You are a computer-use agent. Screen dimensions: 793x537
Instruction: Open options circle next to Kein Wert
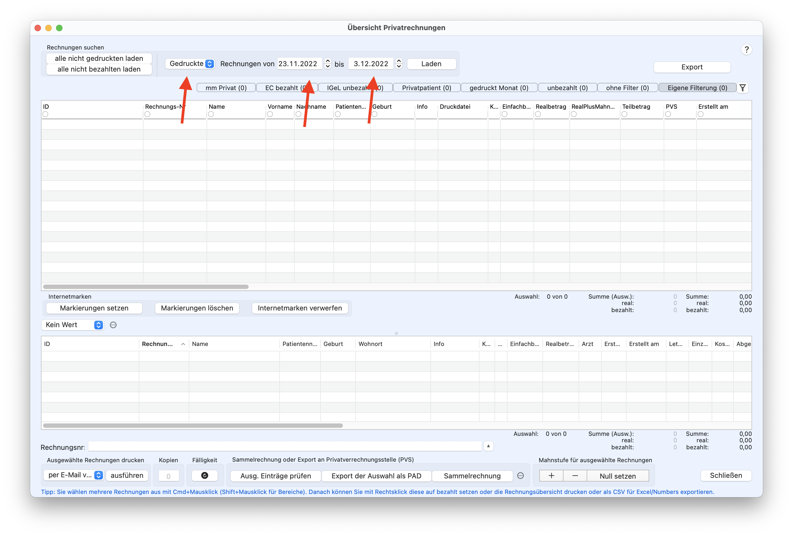[113, 325]
